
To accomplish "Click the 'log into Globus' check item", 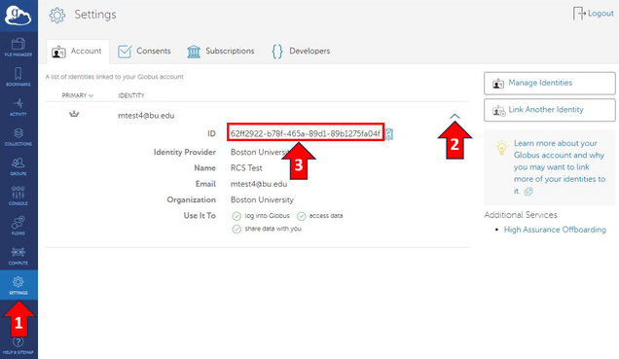I will click(261, 216).
